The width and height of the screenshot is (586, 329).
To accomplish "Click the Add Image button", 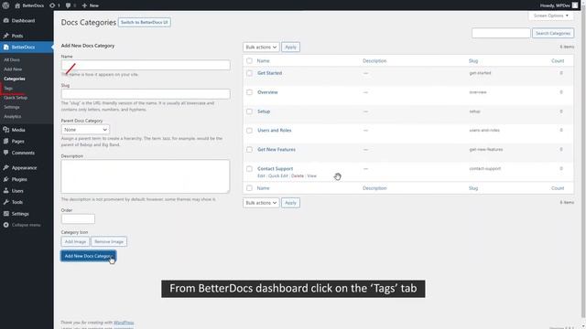I will point(75,241).
